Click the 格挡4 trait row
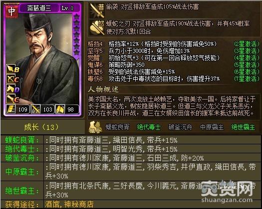 click(x=173, y=44)
